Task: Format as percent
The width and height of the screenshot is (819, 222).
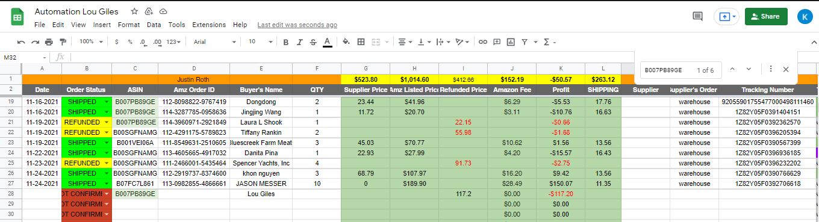Action: pyautogui.click(x=129, y=42)
